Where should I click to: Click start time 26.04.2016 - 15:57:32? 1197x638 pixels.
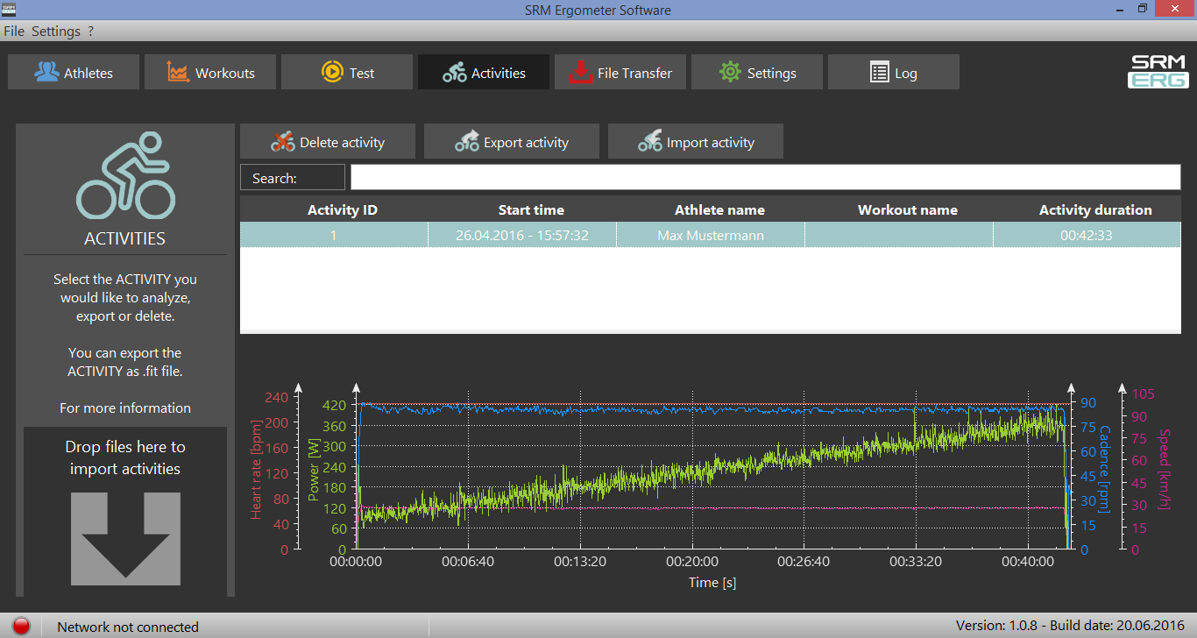pos(522,236)
